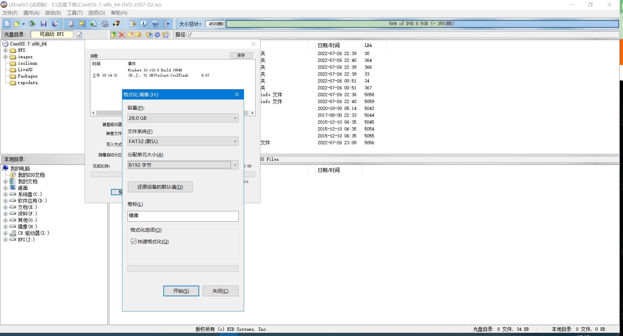
Task: Uncheck the 快速格式化 quick format checkbox
Action: click(134, 241)
